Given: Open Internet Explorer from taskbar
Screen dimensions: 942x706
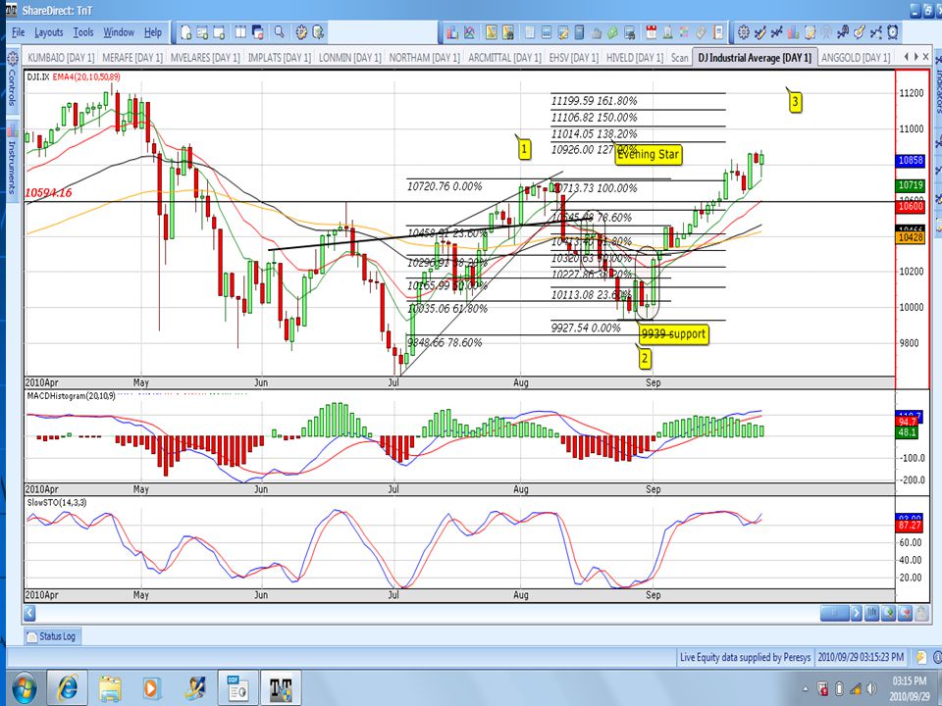Looking at the screenshot, I should 67,688.
